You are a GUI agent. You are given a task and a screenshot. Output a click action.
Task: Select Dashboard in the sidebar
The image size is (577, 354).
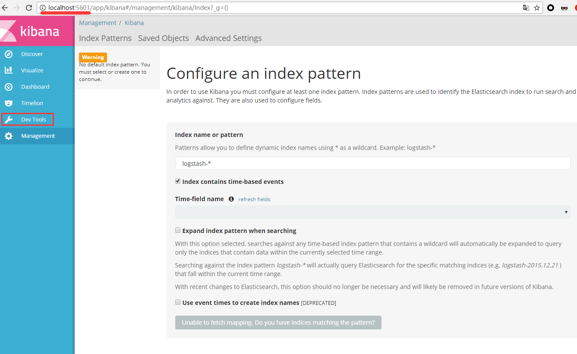pyautogui.click(x=37, y=87)
